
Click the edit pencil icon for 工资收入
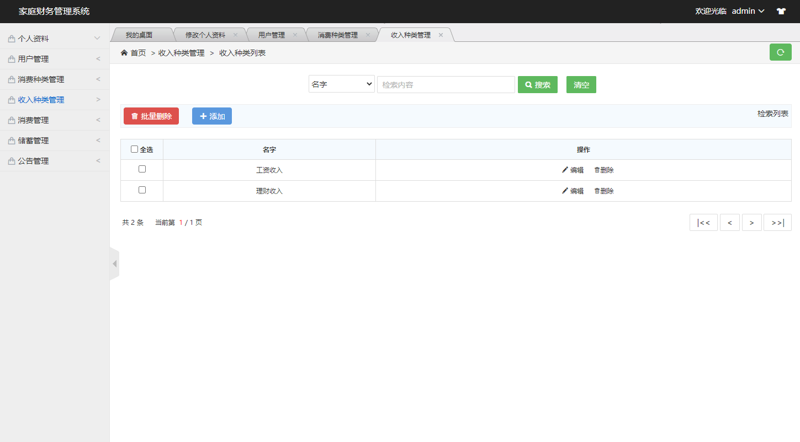point(564,170)
